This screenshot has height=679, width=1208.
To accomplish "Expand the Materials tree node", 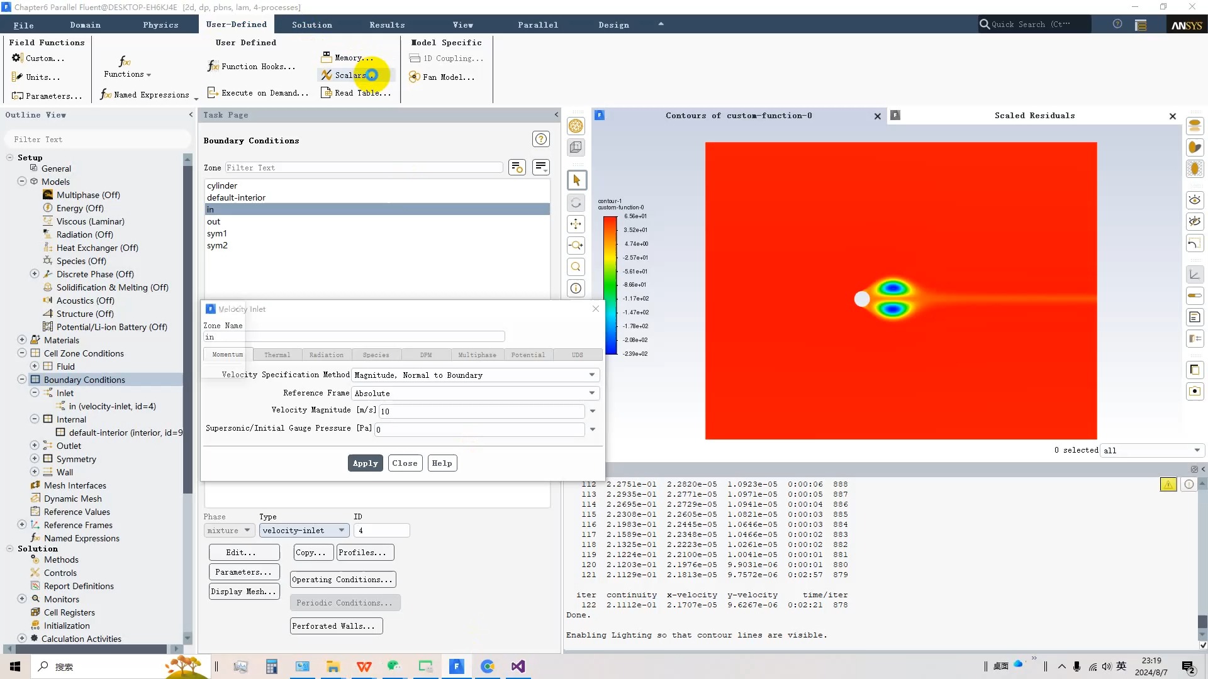I will coord(22,339).
